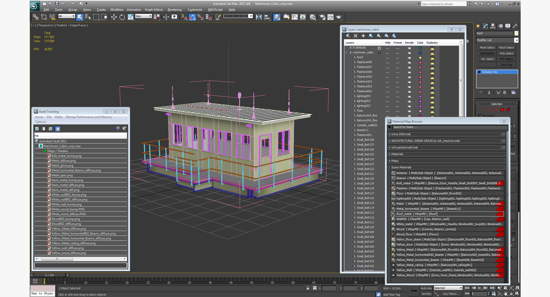550x297 pixels.
Task: Choose the Select and Move tool
Action: coord(114,17)
